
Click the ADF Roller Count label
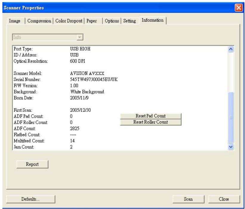point(31,122)
